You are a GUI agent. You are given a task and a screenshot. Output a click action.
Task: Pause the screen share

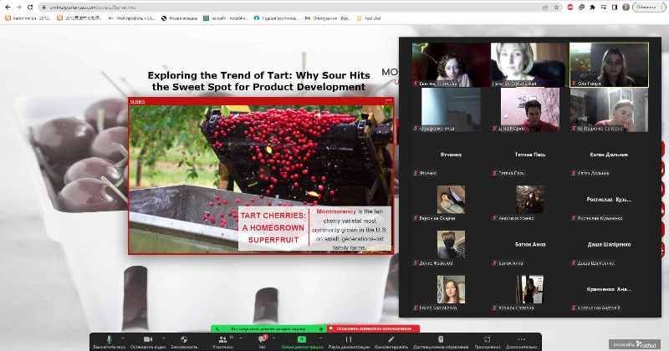(x=349, y=342)
